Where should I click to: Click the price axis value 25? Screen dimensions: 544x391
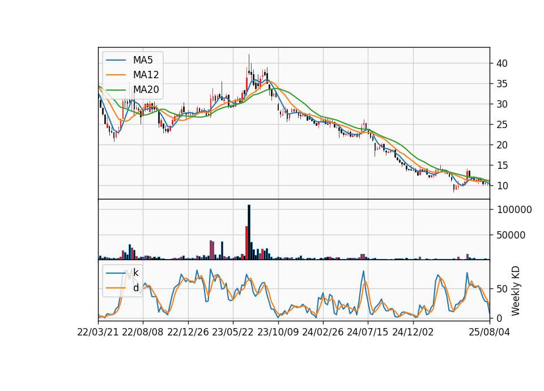pos(501,125)
